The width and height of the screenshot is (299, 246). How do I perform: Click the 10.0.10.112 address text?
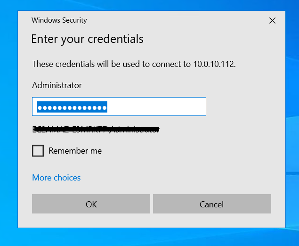[x=213, y=64]
